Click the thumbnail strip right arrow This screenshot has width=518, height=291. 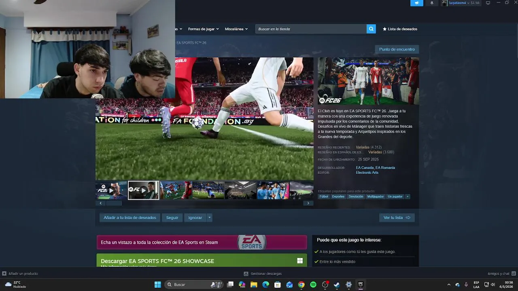[308, 203]
